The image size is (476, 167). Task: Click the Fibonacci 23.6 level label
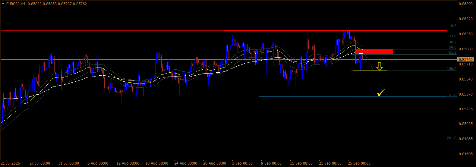pyautogui.click(x=452, y=36)
